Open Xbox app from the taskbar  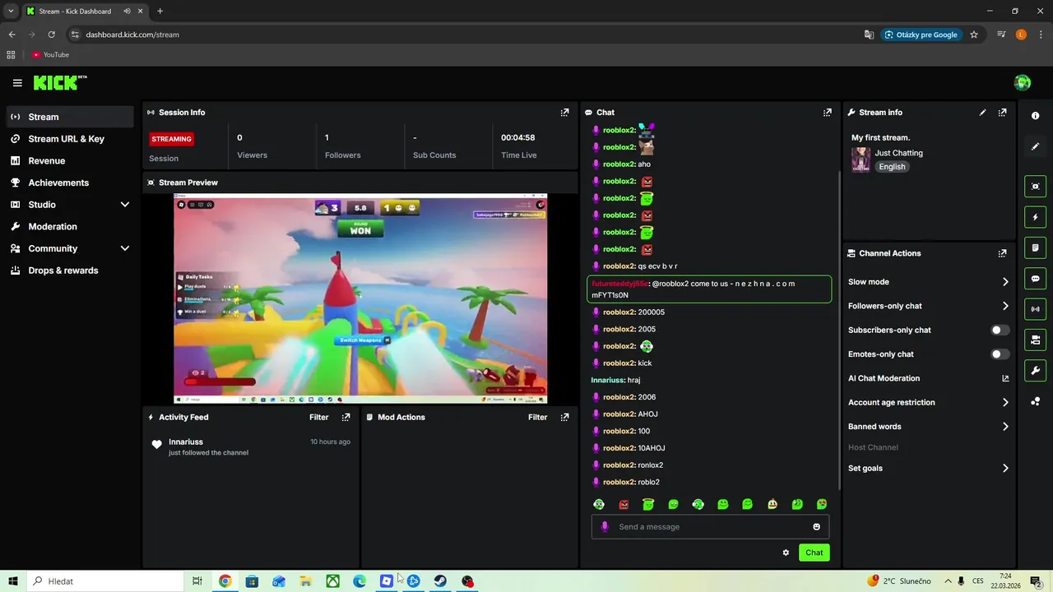coord(332,581)
